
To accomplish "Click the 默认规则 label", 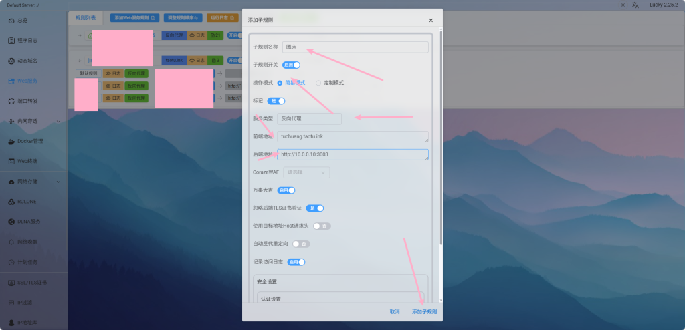I will pyautogui.click(x=89, y=73).
